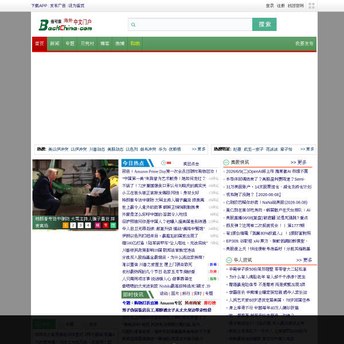
Task: Click the 下载APP link
Action: (39, 6)
